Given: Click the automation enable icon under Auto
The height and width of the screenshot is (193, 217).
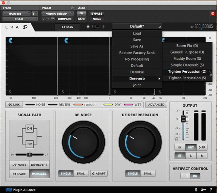Looking at the screenshot, I should point(82,14).
